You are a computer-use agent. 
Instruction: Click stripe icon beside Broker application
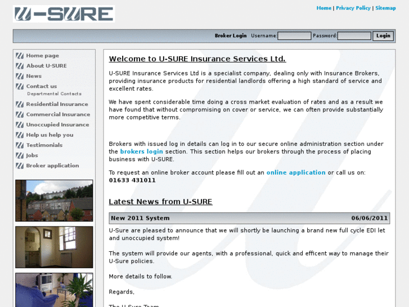20,166
